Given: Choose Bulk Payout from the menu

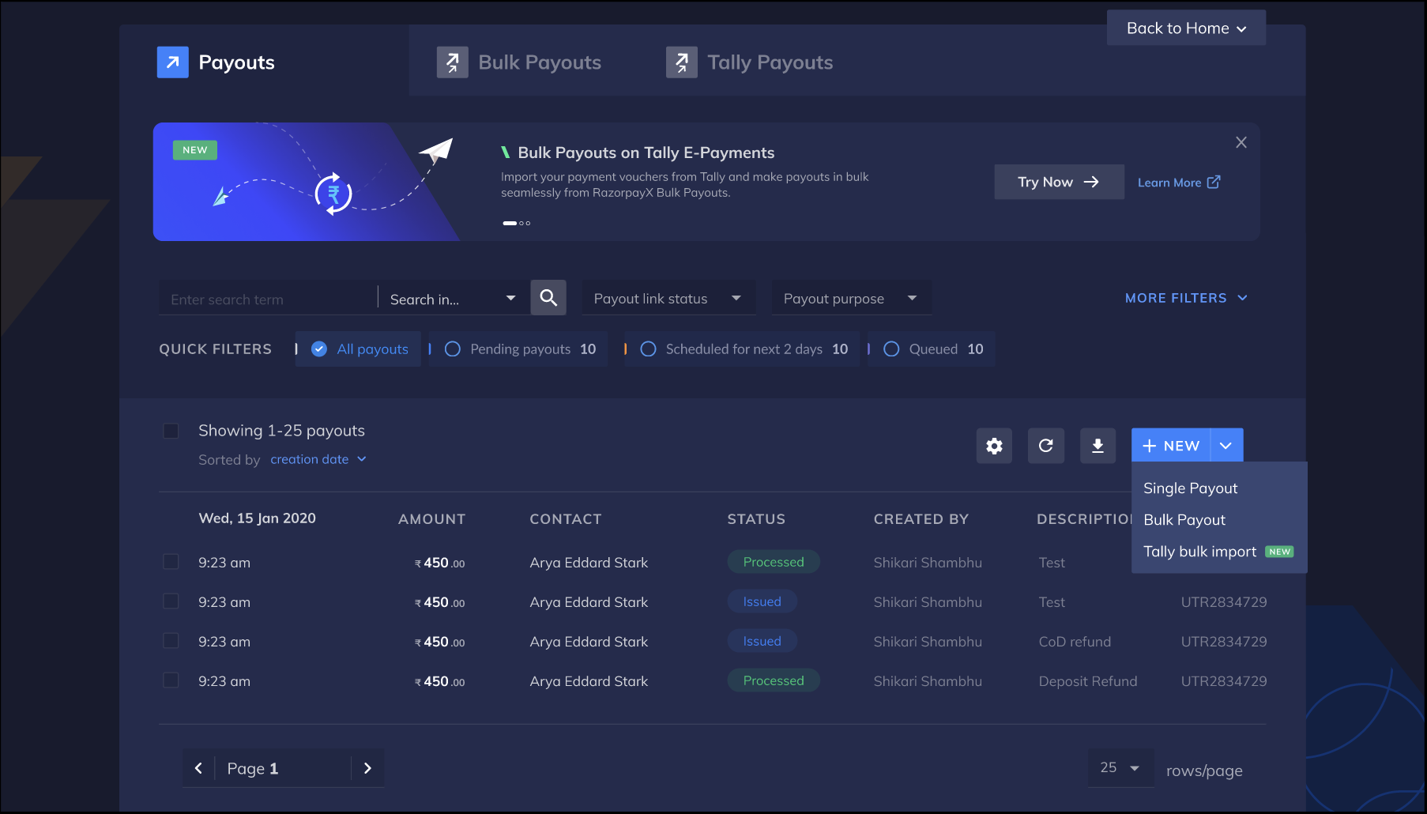Looking at the screenshot, I should click(x=1184, y=519).
